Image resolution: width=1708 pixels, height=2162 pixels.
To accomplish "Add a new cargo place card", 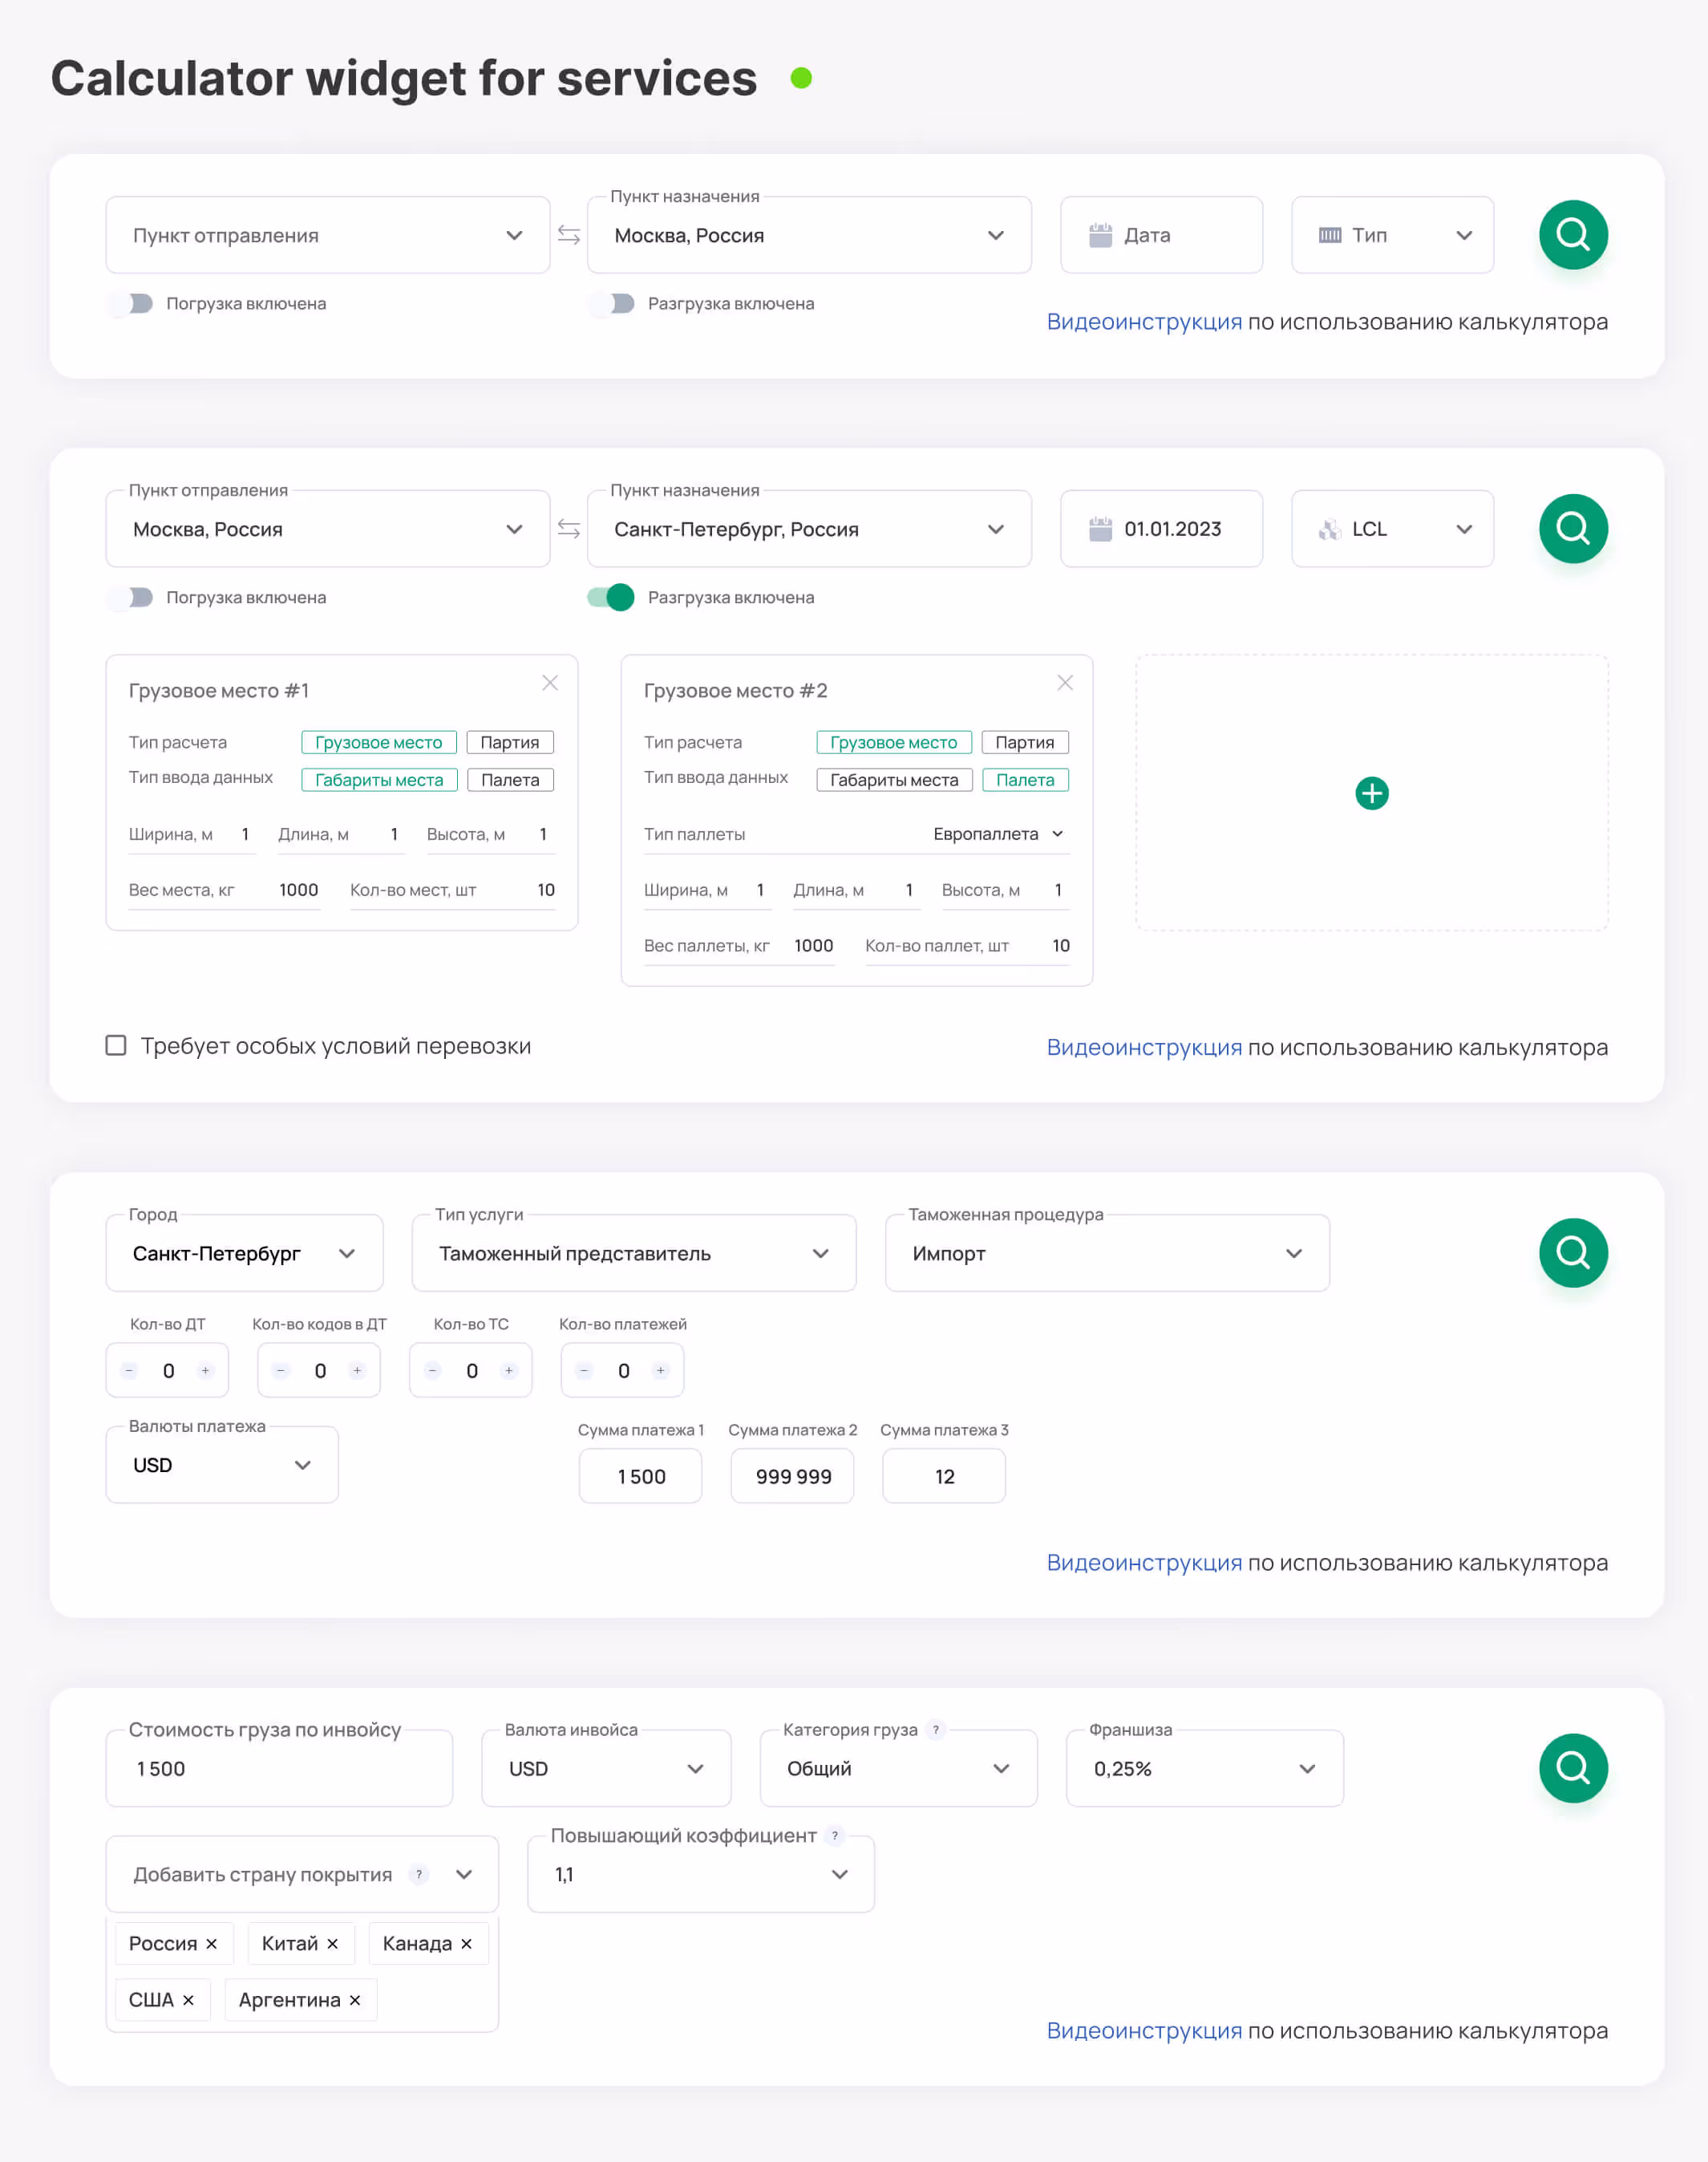I will (x=1371, y=793).
